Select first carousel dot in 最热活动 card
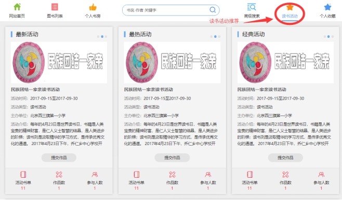This screenshot has width=342, height=200. [212, 36]
